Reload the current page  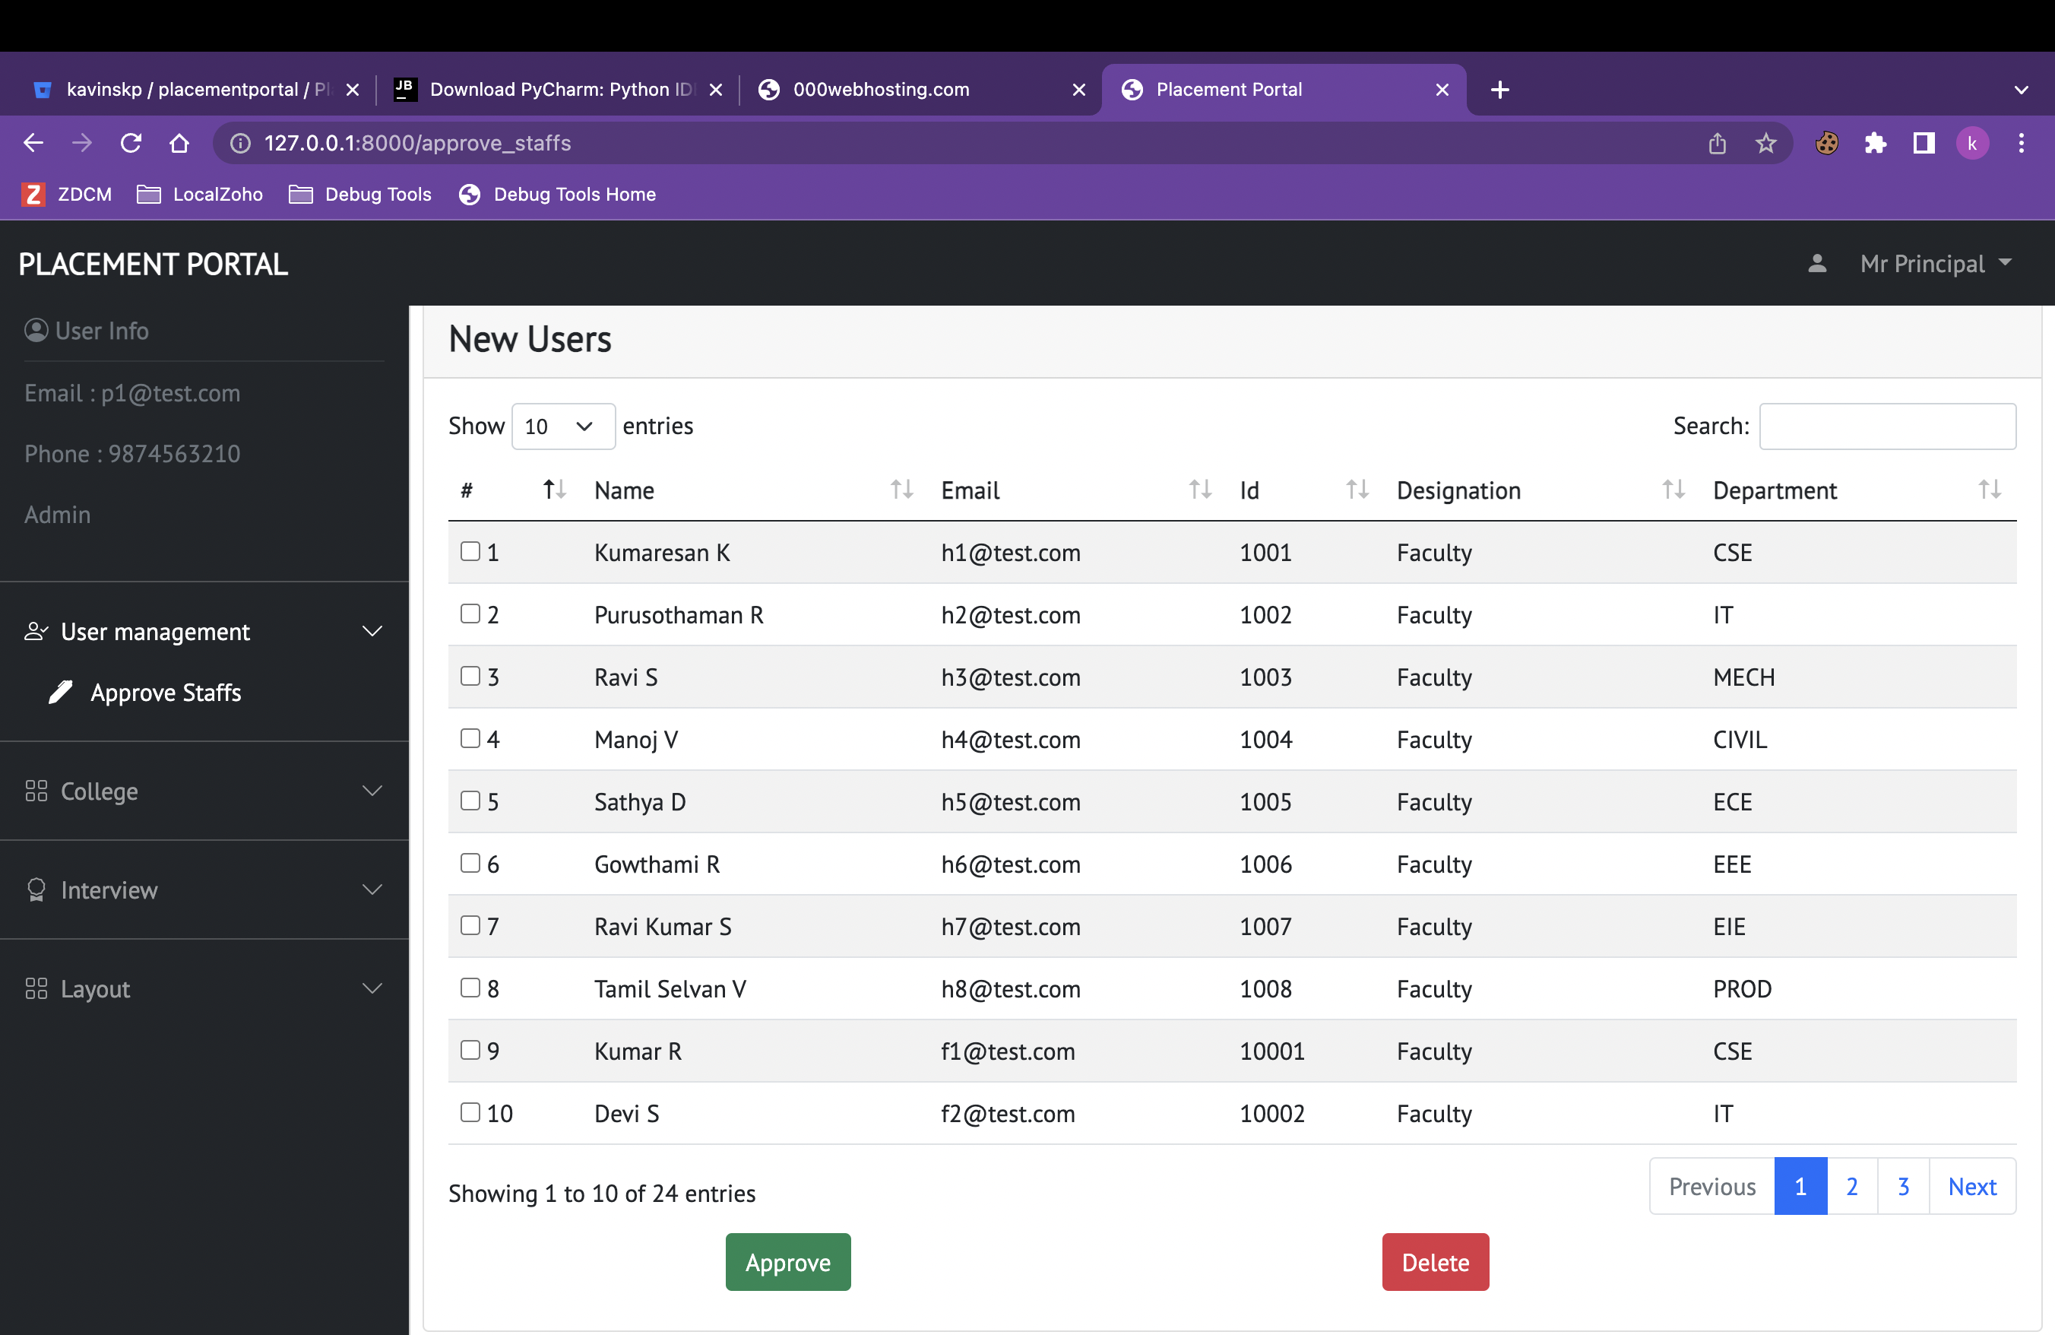131,142
